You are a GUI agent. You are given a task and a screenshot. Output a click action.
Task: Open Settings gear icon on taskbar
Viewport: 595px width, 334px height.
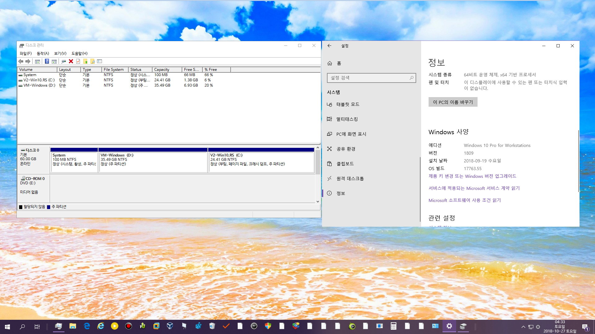tap(449, 326)
